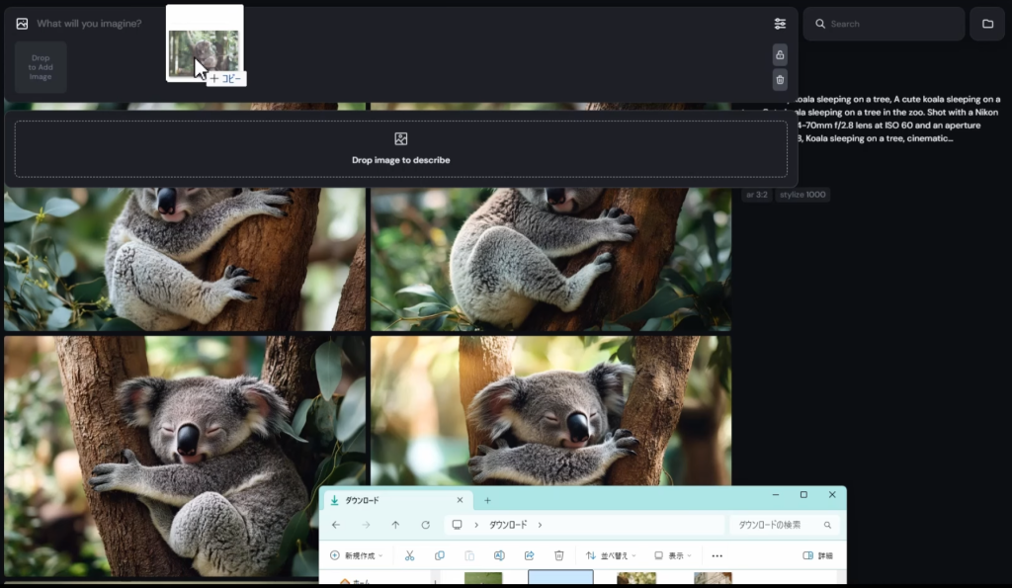Screen dimensions: 1012x588
Task: Click the rename icon in Explorer toolbar
Action: pyautogui.click(x=499, y=555)
